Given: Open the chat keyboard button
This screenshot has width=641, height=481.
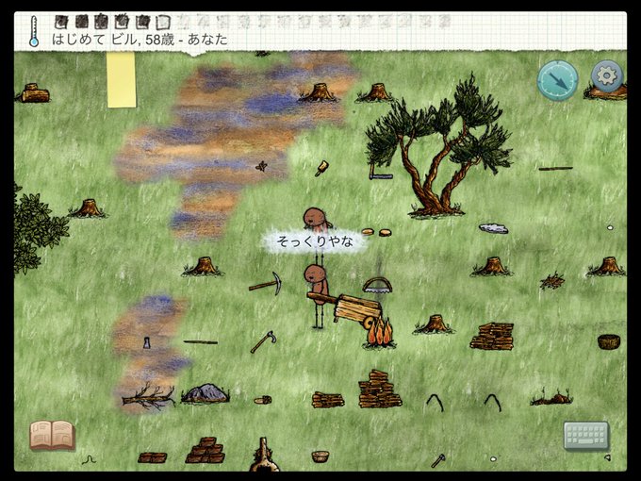Looking at the screenshot, I should (586, 436).
